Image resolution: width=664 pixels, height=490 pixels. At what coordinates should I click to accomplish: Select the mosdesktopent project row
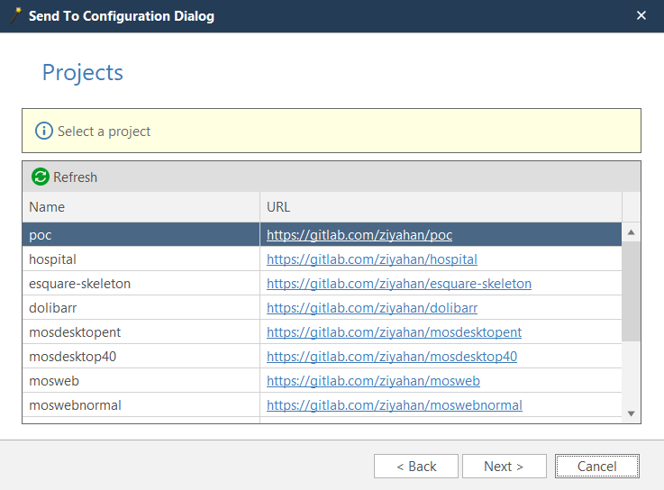coord(74,332)
